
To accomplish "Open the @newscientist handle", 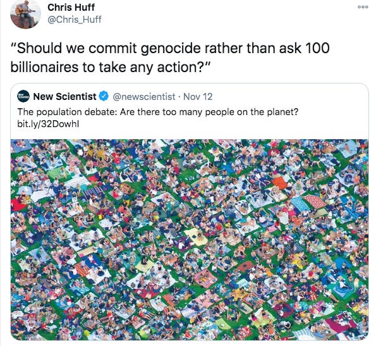I will (x=143, y=96).
